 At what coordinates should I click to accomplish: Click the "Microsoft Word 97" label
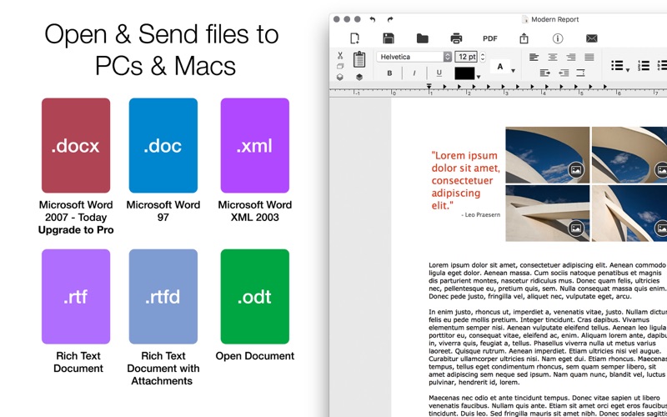coord(163,211)
